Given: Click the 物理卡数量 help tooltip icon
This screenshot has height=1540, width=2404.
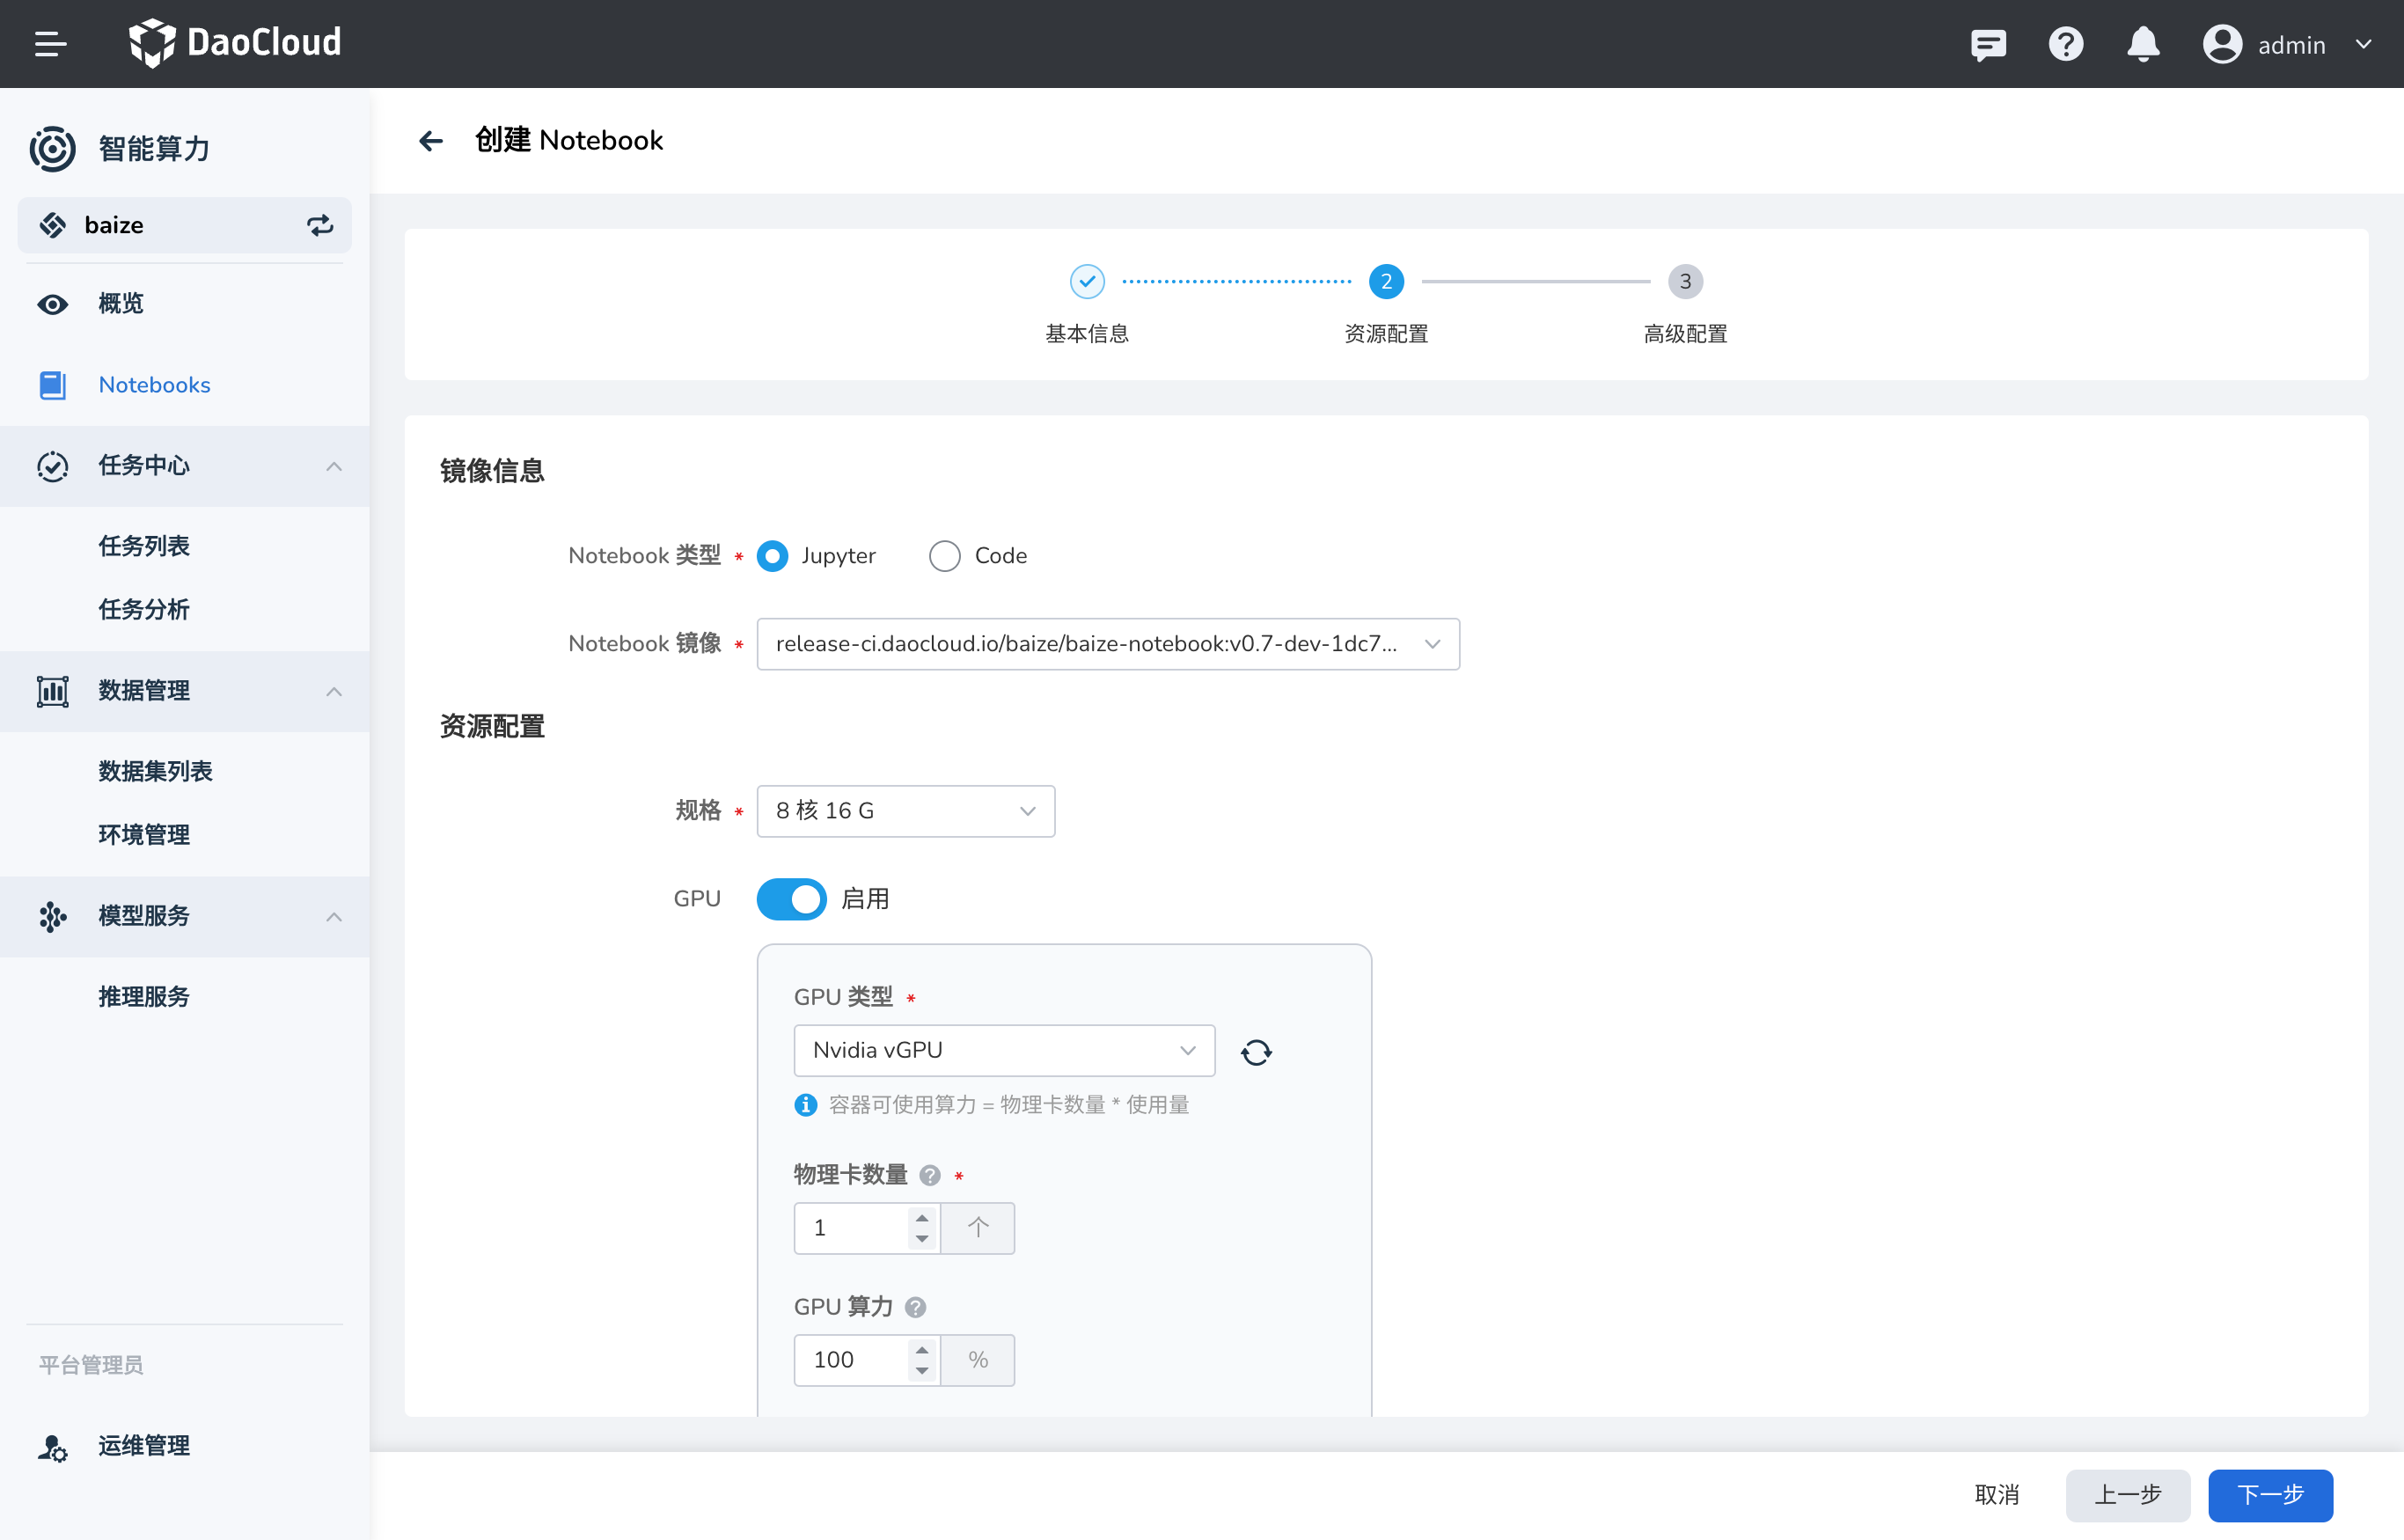Looking at the screenshot, I should (930, 1175).
